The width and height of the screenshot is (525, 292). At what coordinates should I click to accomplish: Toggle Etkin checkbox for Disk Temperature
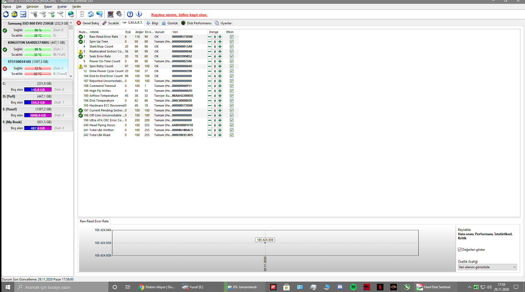pos(232,101)
